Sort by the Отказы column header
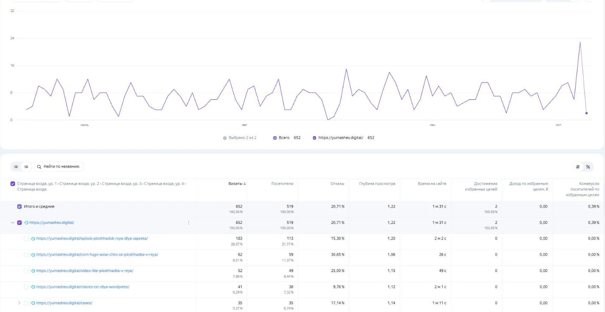This screenshot has width=605, height=312. tap(337, 184)
